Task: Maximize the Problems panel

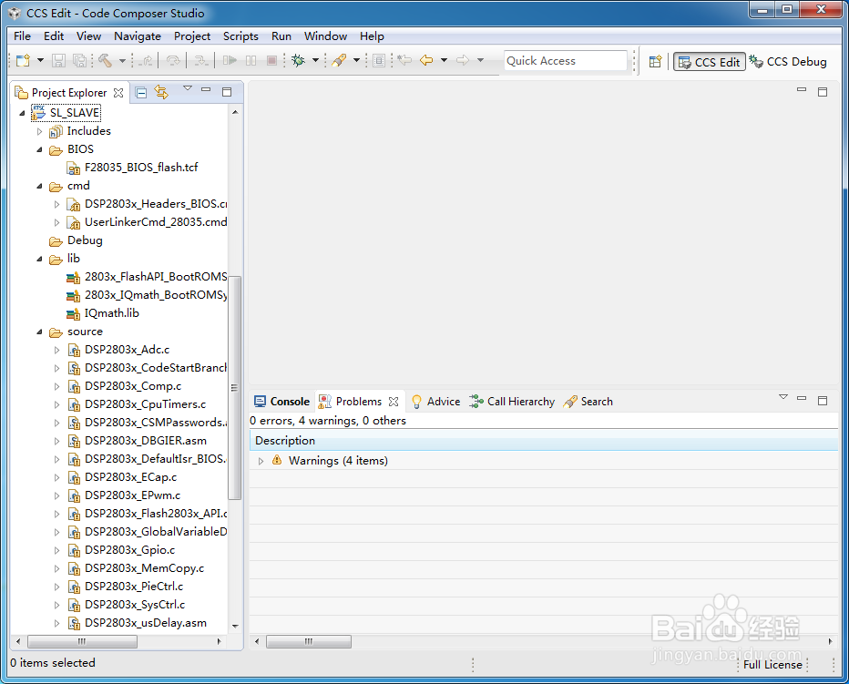Action: [823, 401]
